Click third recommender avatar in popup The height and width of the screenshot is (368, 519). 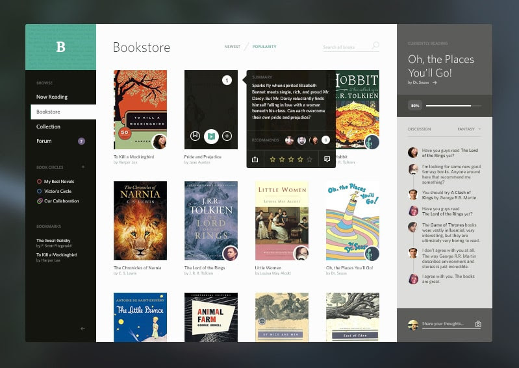tap(314, 140)
